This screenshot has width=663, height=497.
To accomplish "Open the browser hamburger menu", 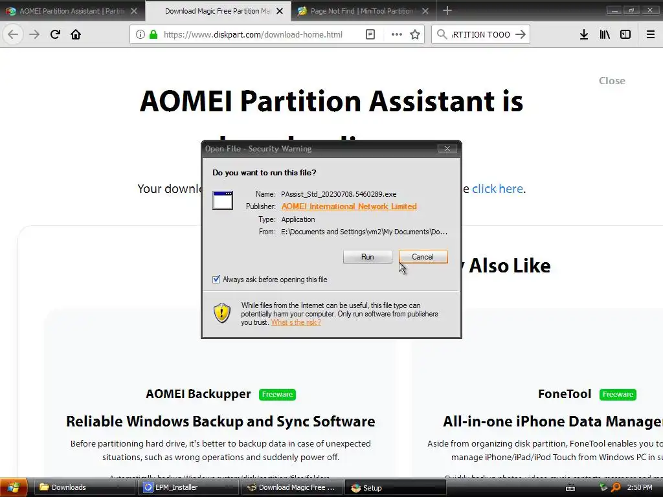I will coord(650,34).
